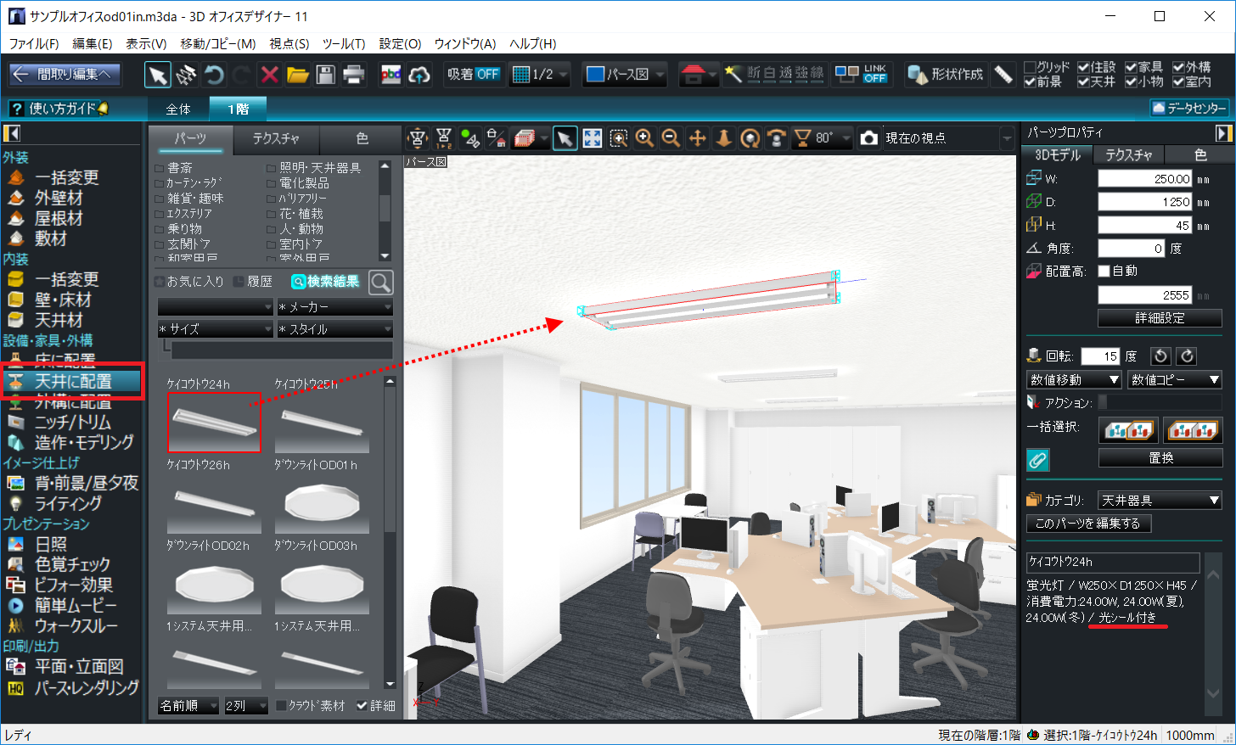Click the ruler measurement tool icon
This screenshot has width=1236, height=745.
1003,75
